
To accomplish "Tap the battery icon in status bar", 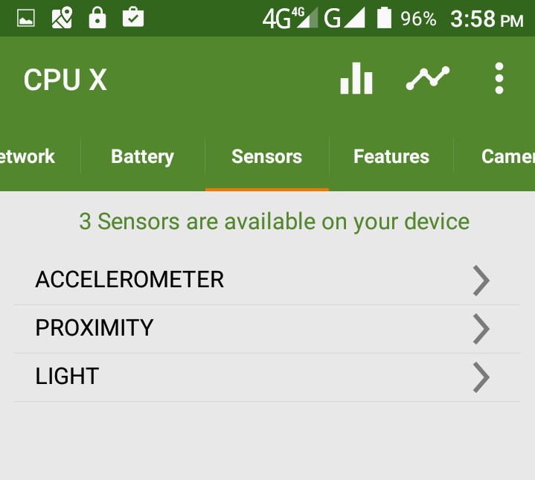I will click(x=384, y=18).
